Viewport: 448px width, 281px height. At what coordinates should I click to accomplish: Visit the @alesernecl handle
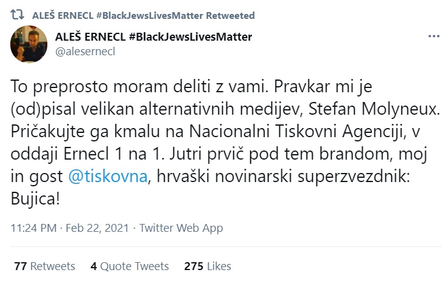click(85, 51)
